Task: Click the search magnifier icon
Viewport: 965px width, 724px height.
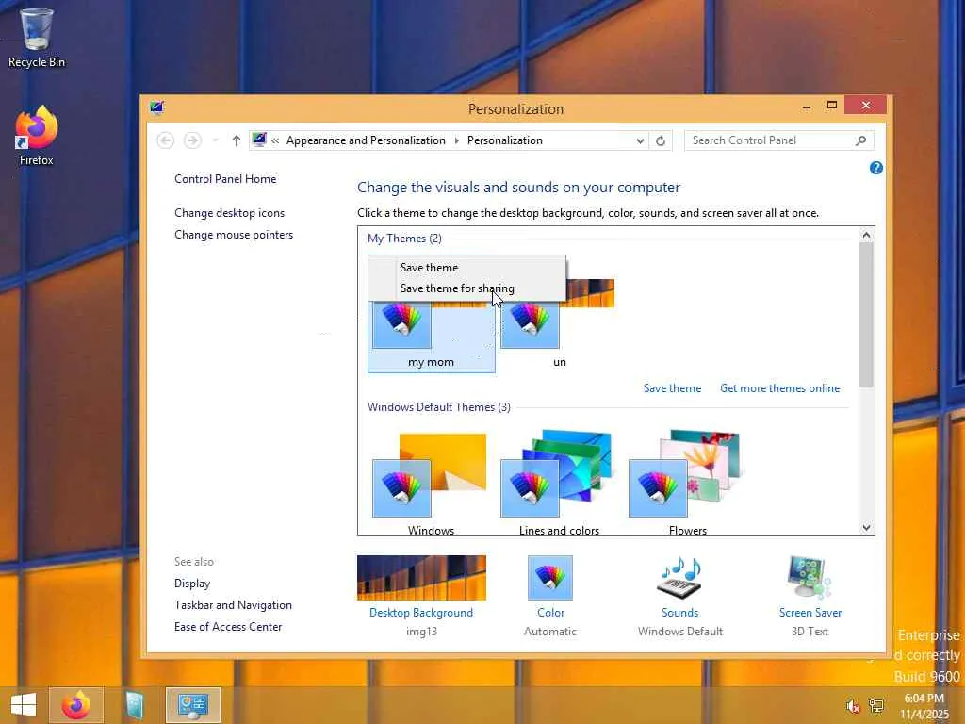Action: (861, 140)
